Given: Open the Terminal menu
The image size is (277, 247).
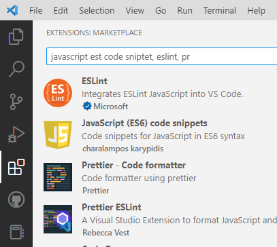Looking at the screenshot, I should 220,11.
